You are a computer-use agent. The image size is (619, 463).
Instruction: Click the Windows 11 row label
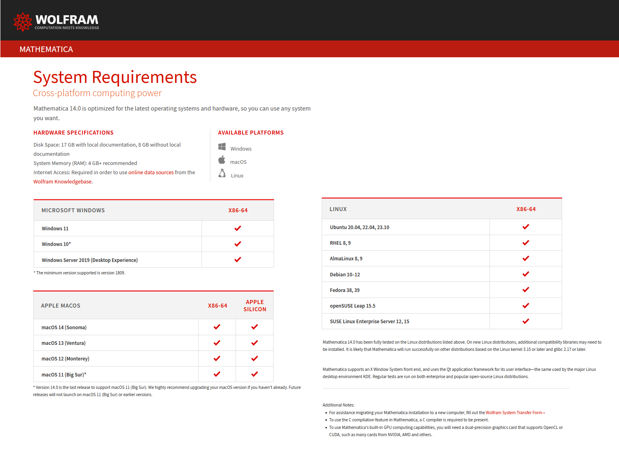click(55, 228)
